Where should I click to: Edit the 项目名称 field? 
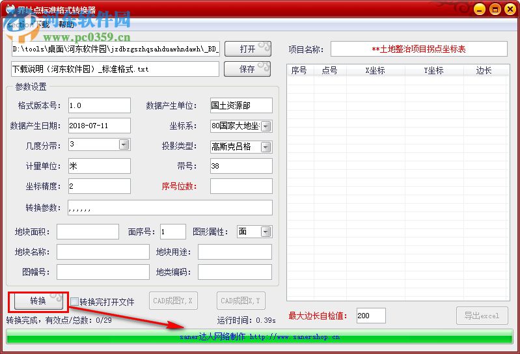tap(419, 49)
